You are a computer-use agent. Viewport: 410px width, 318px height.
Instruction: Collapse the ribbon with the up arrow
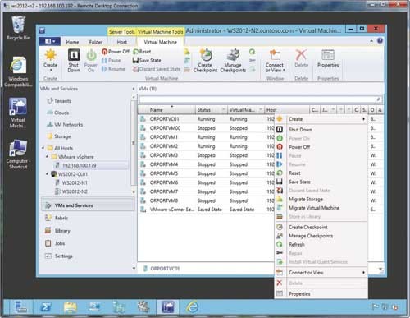371,41
